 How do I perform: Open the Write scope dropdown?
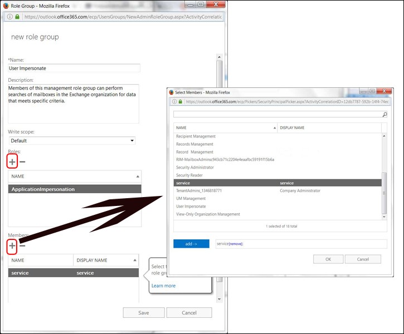tap(71, 141)
